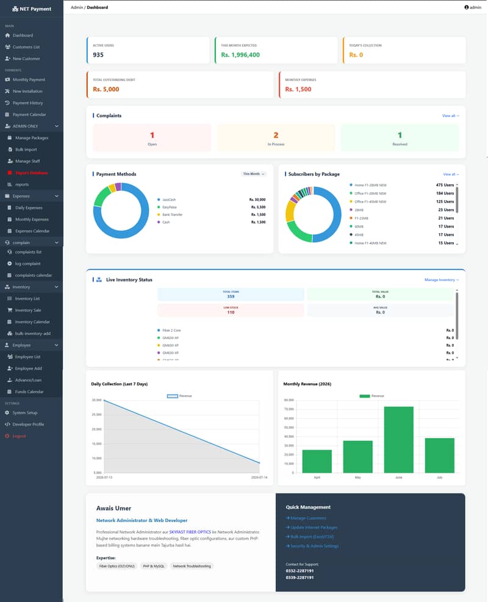Click the Manage Packages box icon

pyautogui.click(x=10, y=138)
